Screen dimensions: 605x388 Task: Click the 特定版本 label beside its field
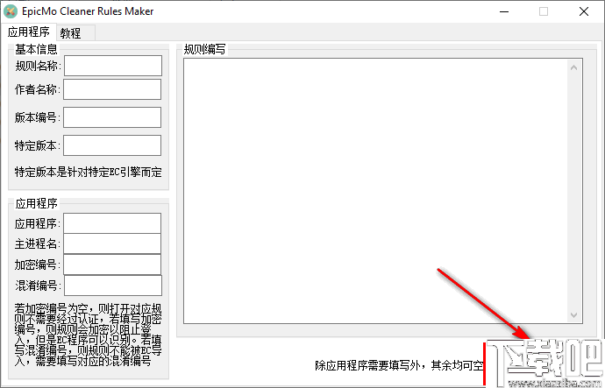click(37, 145)
